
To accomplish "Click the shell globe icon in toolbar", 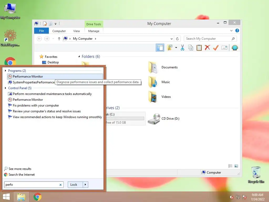I will pos(235,48).
